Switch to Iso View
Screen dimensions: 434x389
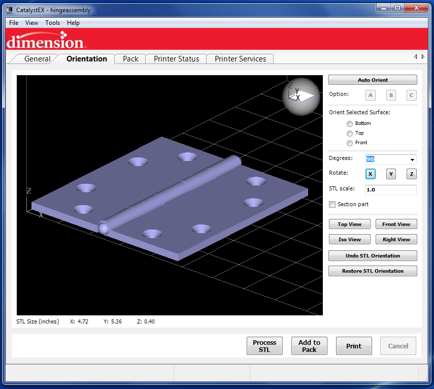click(349, 239)
